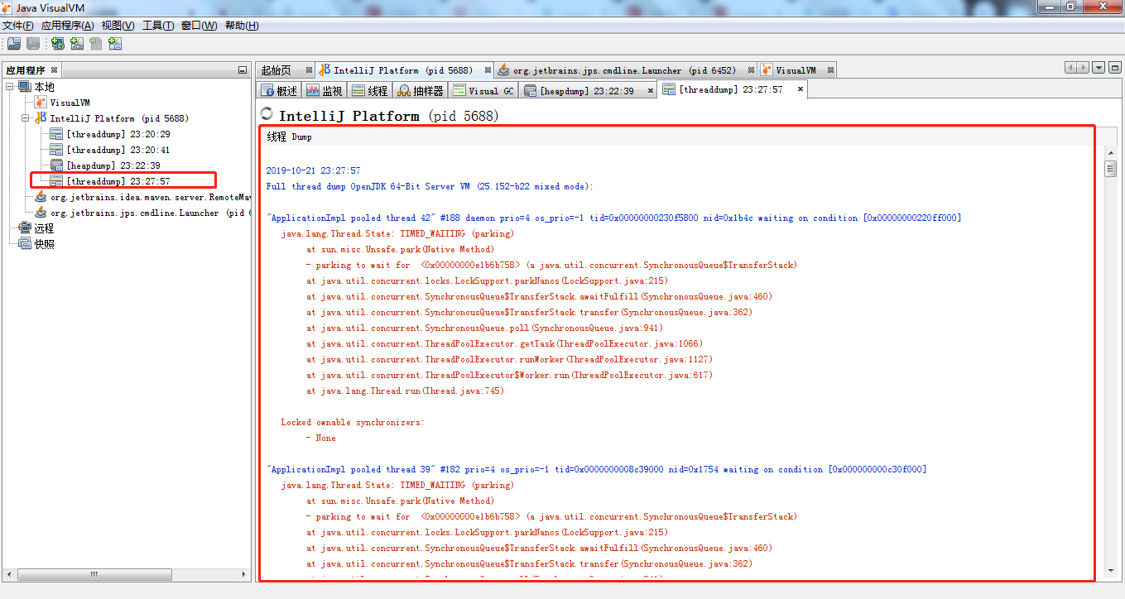This screenshot has width=1125, height=599.
Task: Click the Add Remote Host toolbar icon
Action: 58,44
